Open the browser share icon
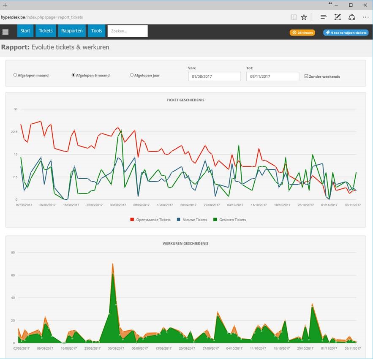The height and width of the screenshot is (359, 373). click(x=351, y=17)
